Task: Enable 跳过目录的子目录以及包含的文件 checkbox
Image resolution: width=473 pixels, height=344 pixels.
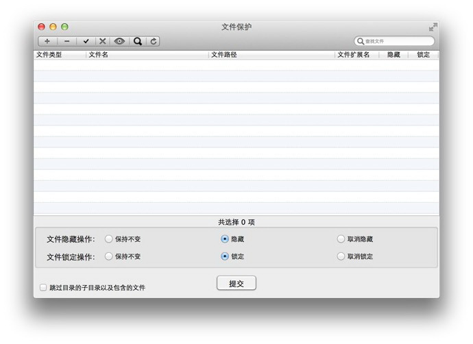Action: pyautogui.click(x=43, y=287)
